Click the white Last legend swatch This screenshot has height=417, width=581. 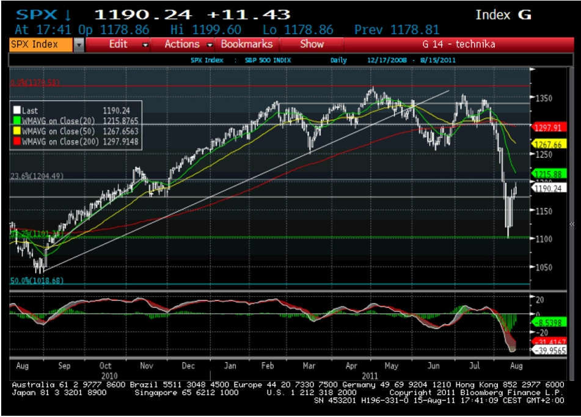coord(16,111)
